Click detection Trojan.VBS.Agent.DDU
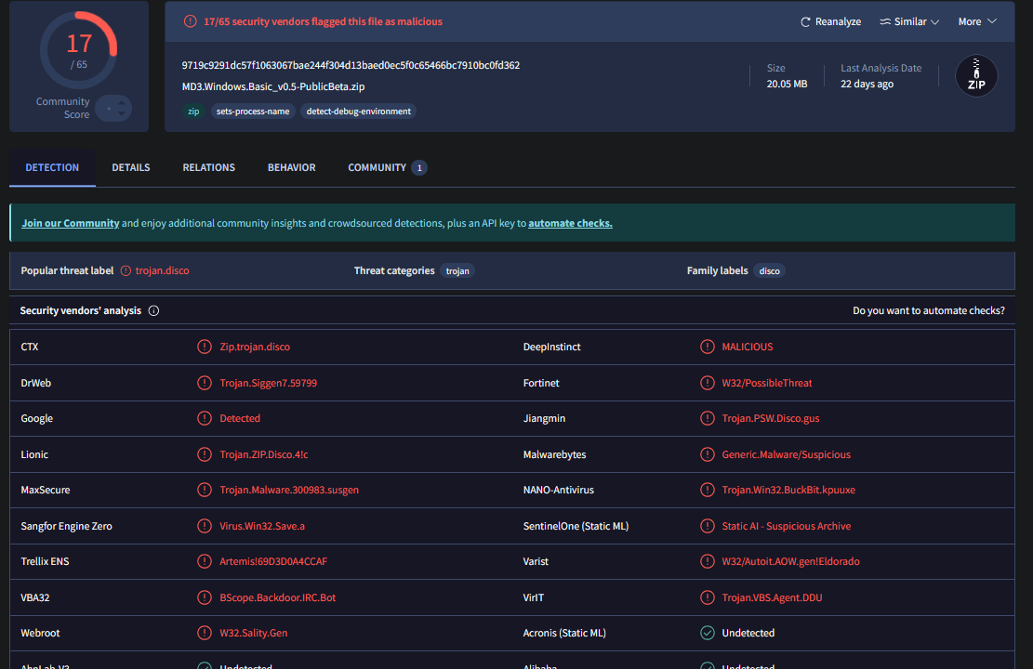 coord(772,597)
